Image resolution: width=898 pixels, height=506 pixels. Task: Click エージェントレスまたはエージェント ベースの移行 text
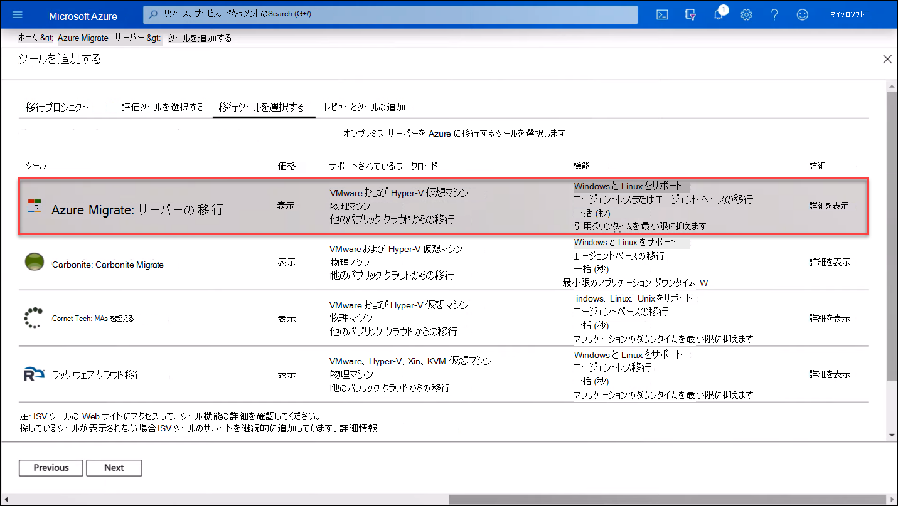pyautogui.click(x=663, y=199)
